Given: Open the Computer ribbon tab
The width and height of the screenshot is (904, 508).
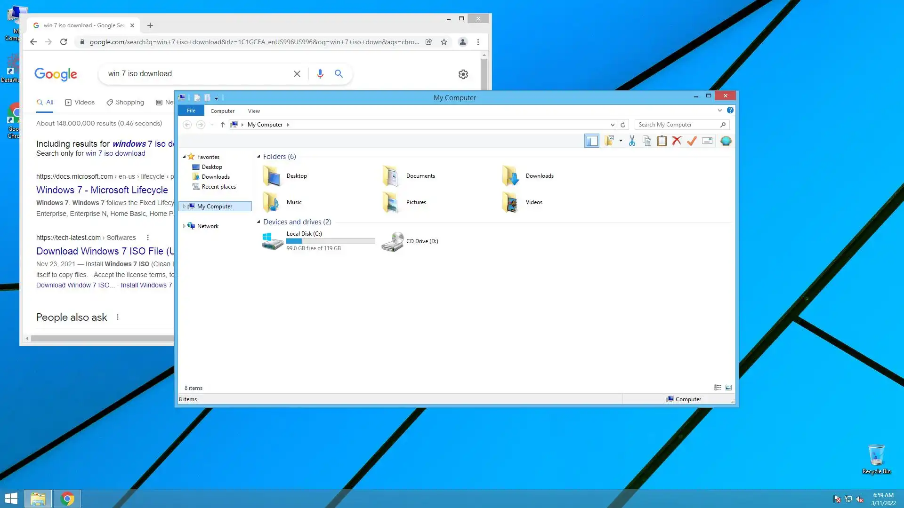Looking at the screenshot, I should [x=222, y=111].
